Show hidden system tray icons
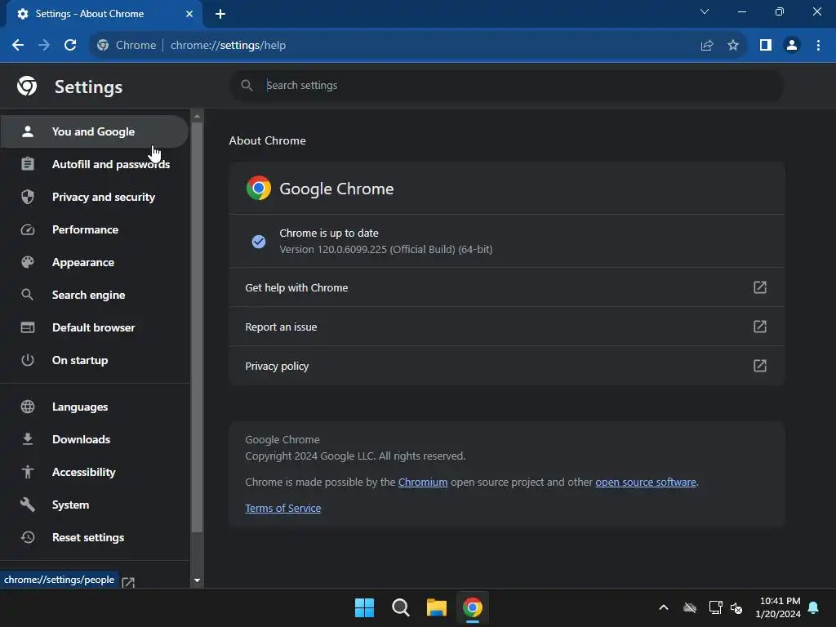 [664, 607]
